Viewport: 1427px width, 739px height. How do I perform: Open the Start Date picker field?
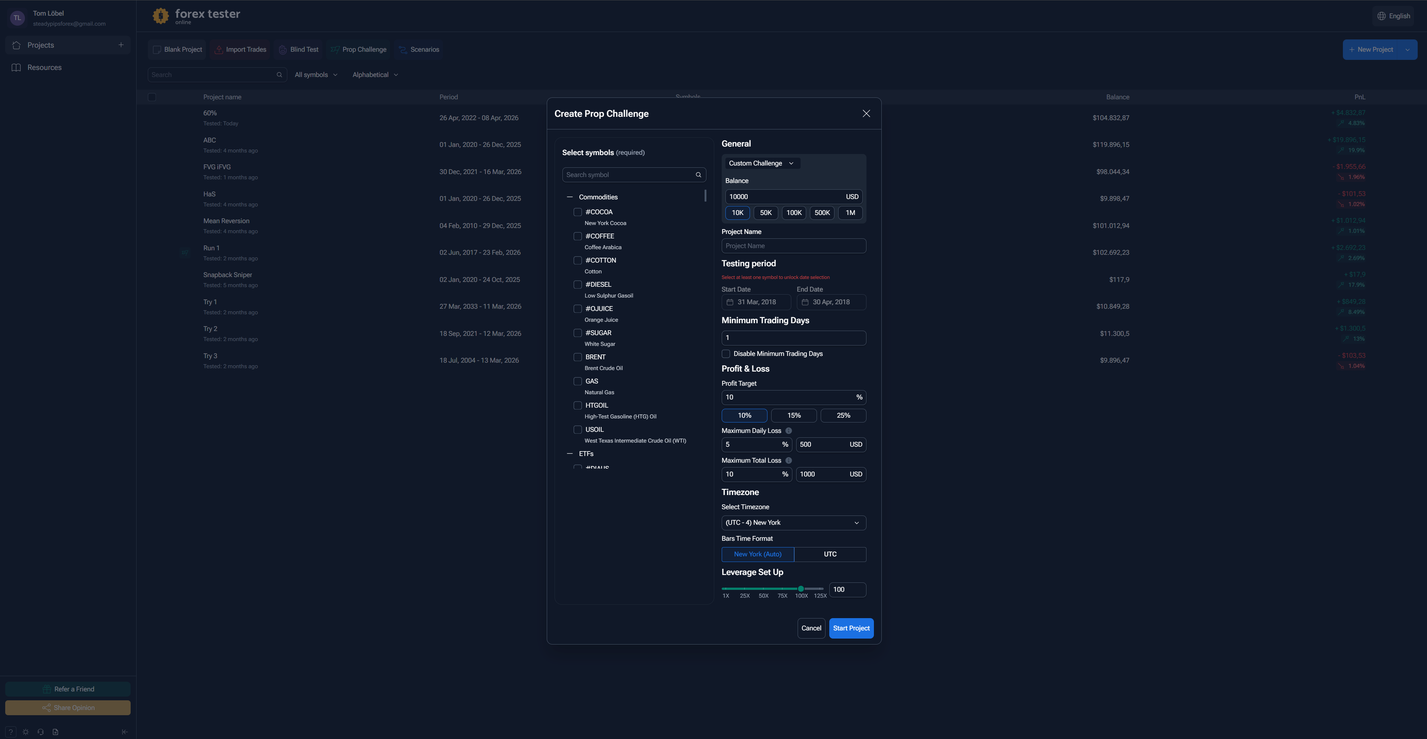point(756,302)
